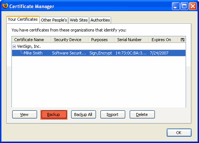Collapse the VeriSign, Inc. tree node
The image size is (199, 143).
[14, 46]
